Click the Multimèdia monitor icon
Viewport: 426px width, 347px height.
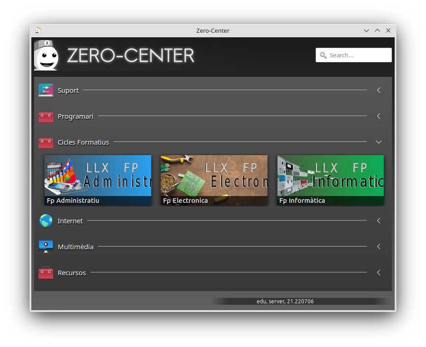tap(46, 246)
